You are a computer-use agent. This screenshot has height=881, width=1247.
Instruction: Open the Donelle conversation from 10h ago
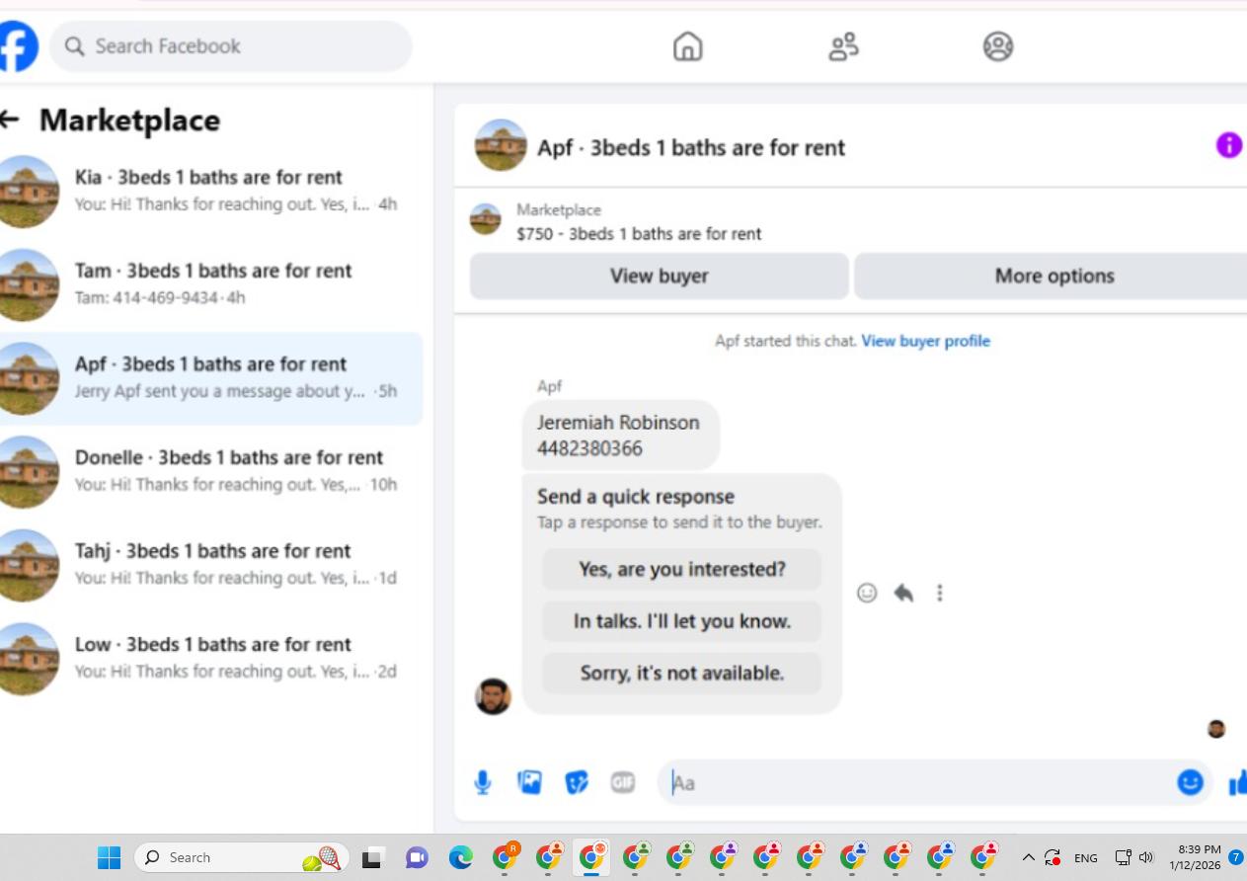[x=211, y=471]
